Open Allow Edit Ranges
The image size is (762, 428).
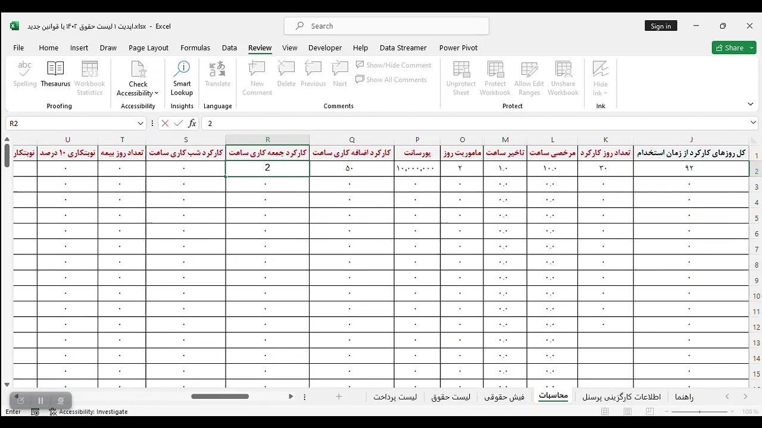tap(529, 78)
